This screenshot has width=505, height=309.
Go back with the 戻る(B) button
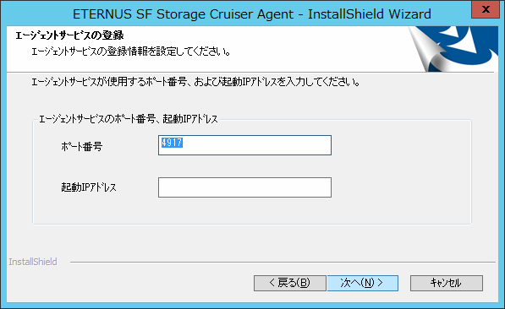(290, 283)
